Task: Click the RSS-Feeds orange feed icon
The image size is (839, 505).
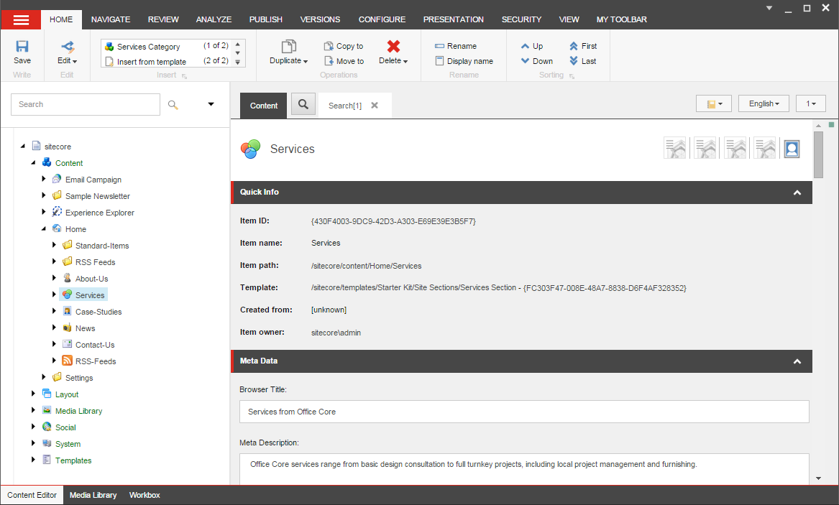Action: [67, 361]
